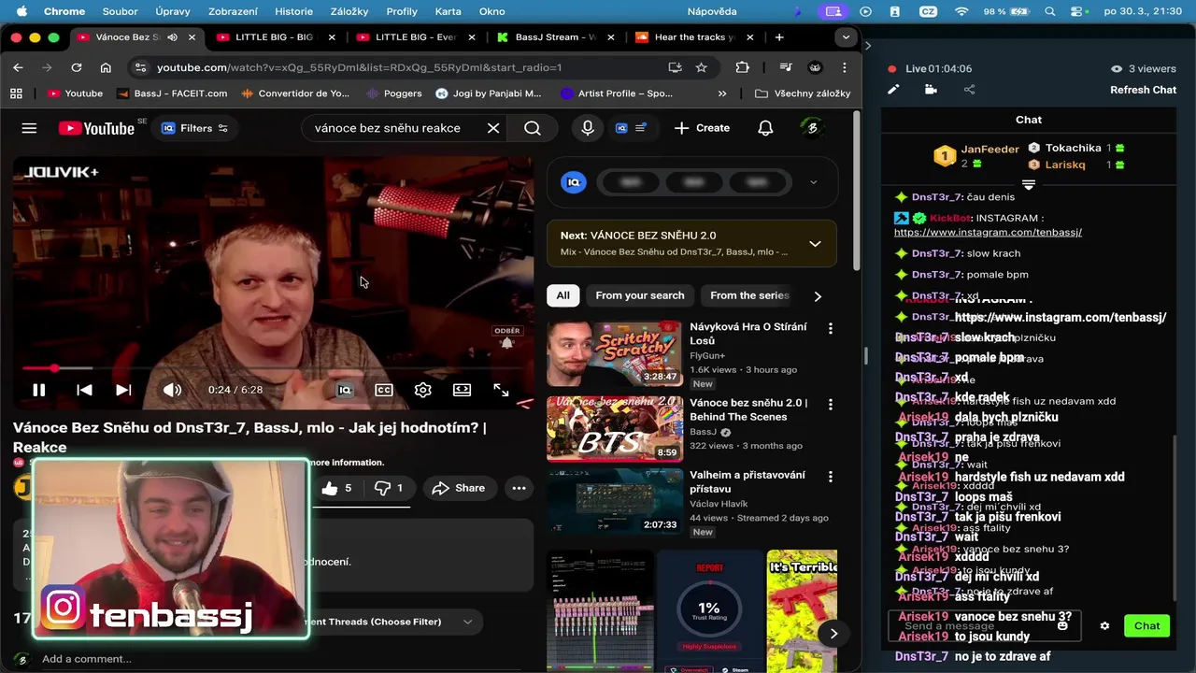
Task: Open YouTube notifications bell
Action: tap(765, 128)
